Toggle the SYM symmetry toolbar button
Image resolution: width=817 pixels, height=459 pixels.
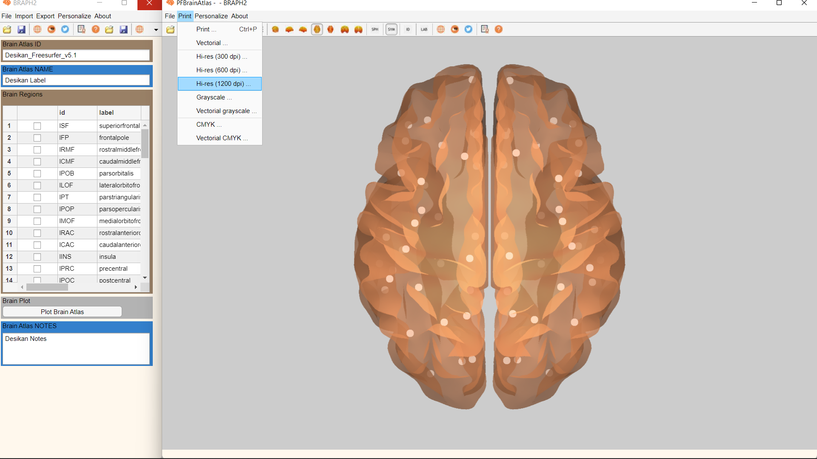(391, 29)
